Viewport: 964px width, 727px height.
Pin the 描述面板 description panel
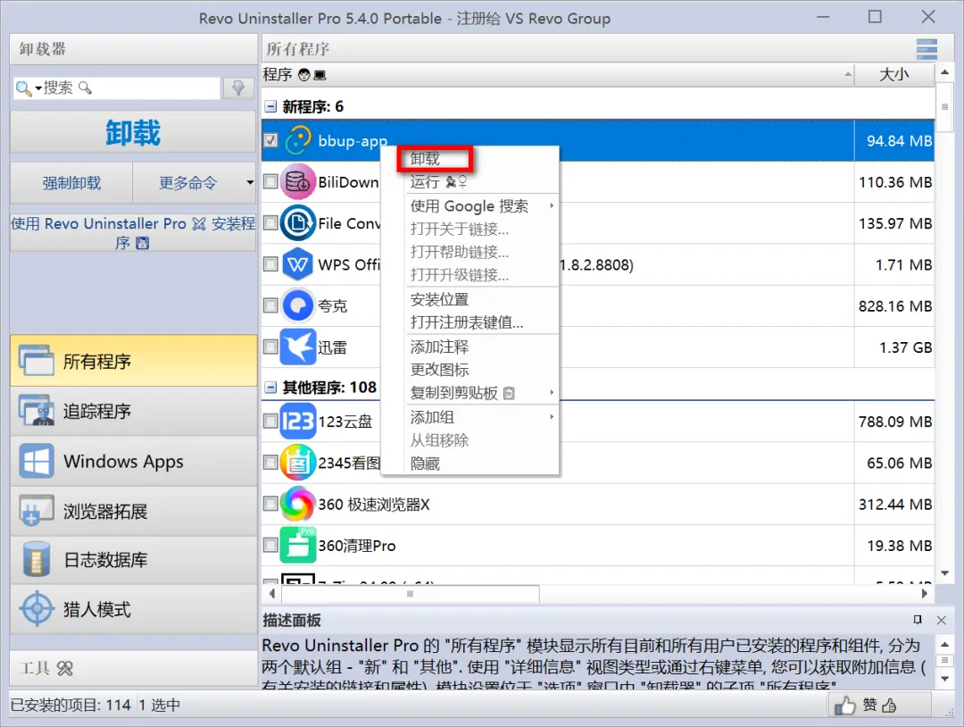click(x=918, y=620)
